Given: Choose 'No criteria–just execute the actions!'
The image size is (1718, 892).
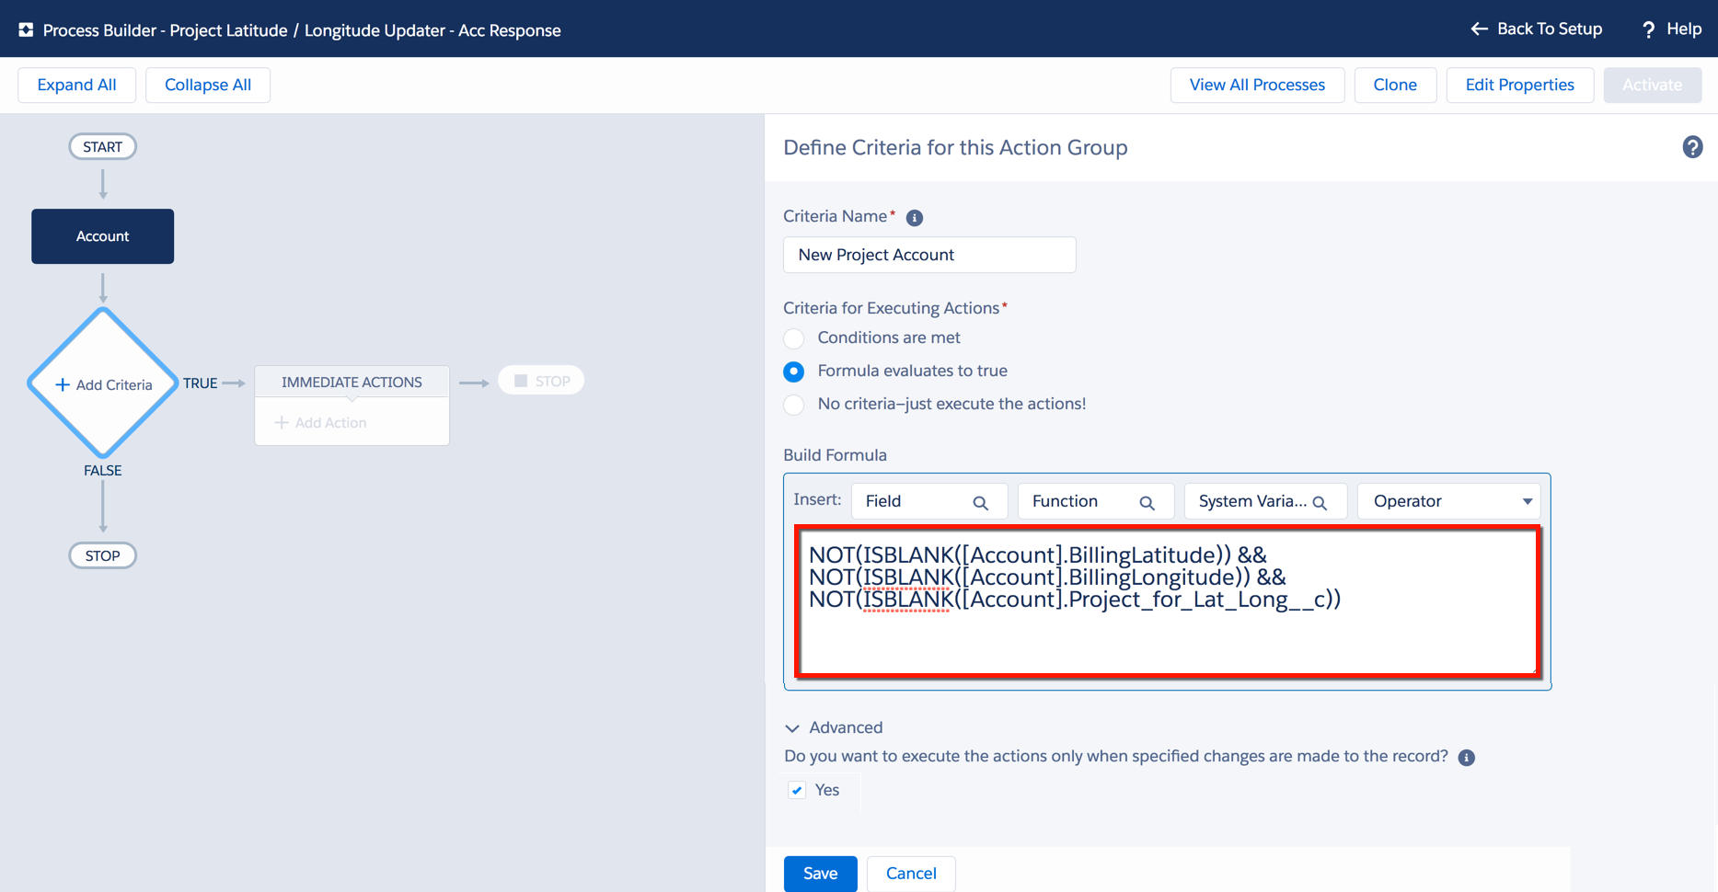Looking at the screenshot, I should 794,405.
